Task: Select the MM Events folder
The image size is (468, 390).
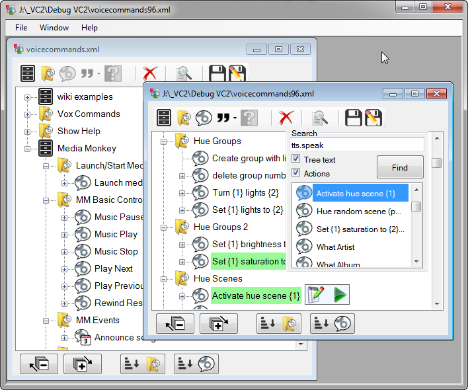Action: point(98,320)
